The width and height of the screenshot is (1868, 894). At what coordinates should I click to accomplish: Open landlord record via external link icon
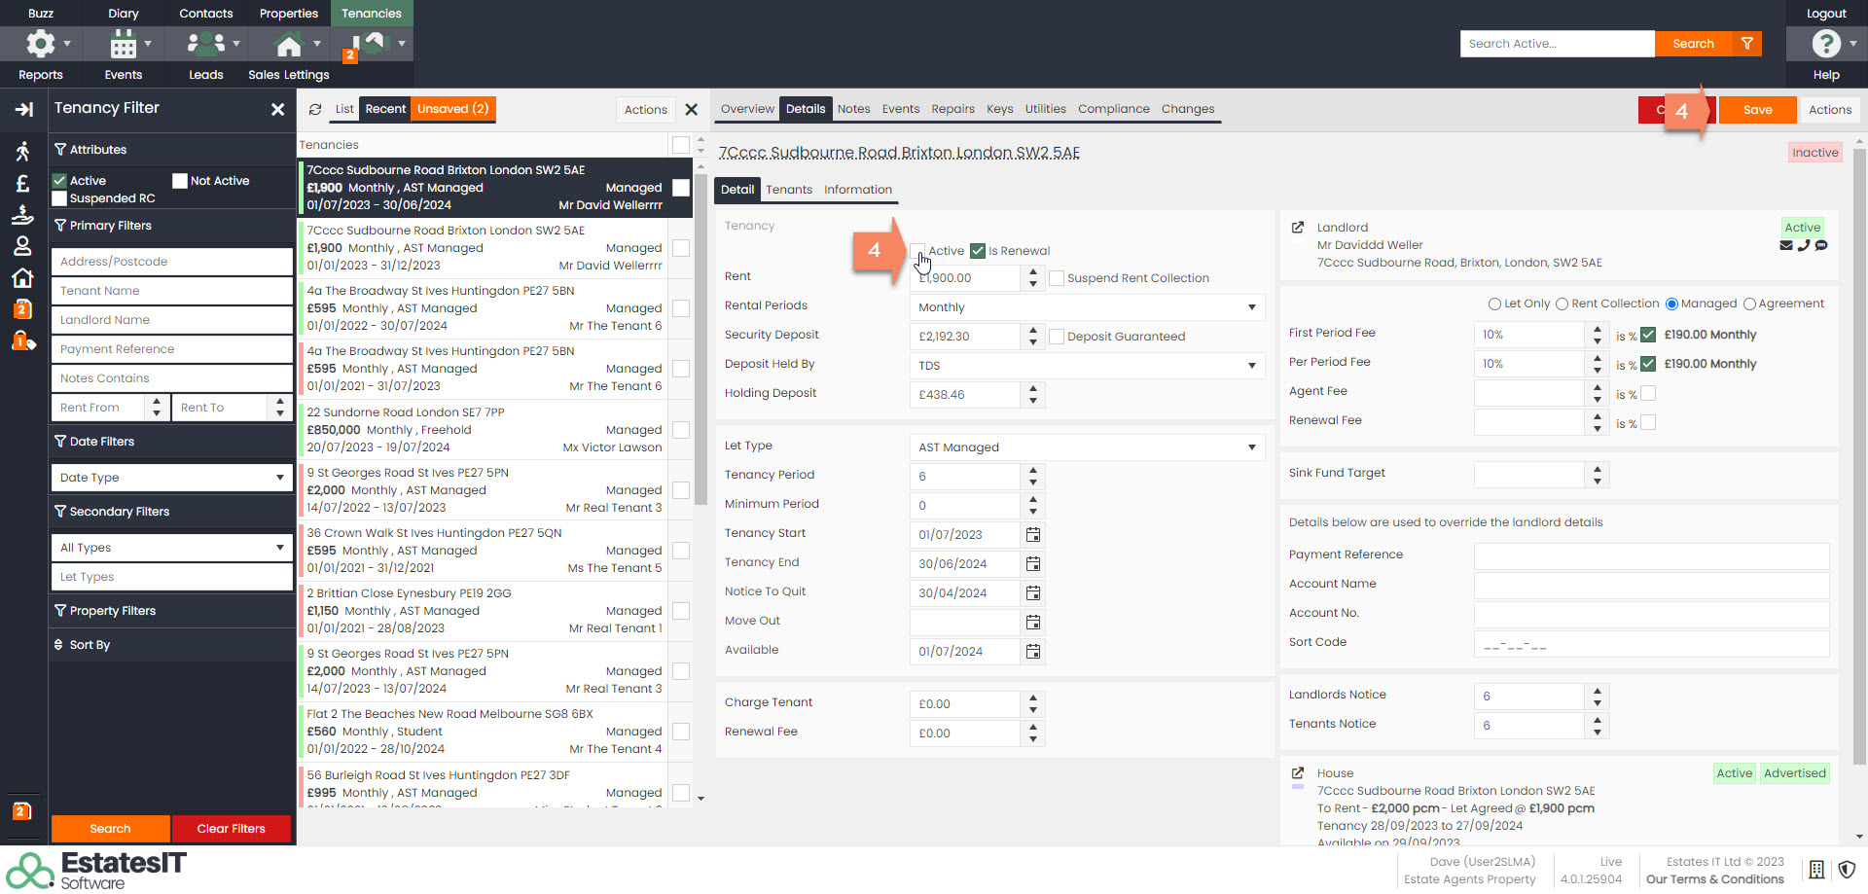[x=1297, y=228]
